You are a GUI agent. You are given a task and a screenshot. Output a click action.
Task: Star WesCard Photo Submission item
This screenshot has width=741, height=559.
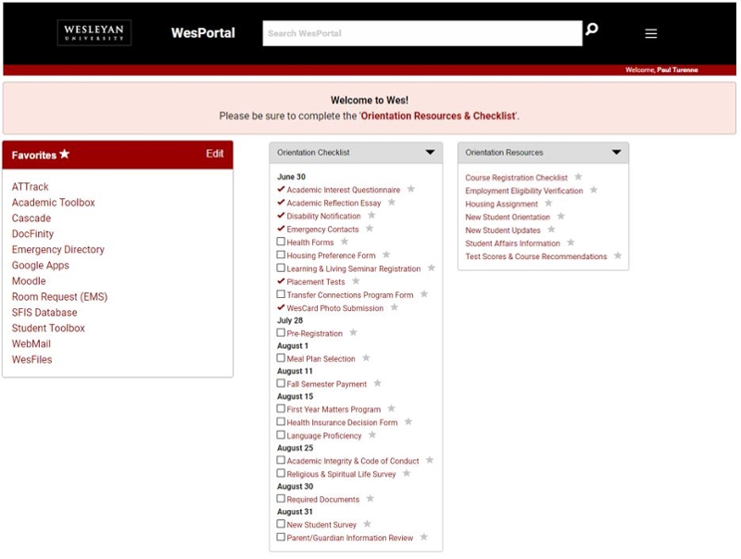click(x=395, y=307)
